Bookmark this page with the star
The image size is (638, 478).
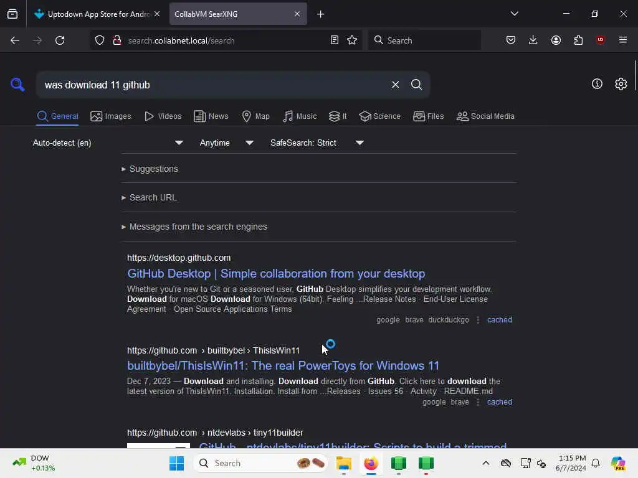pos(352,40)
